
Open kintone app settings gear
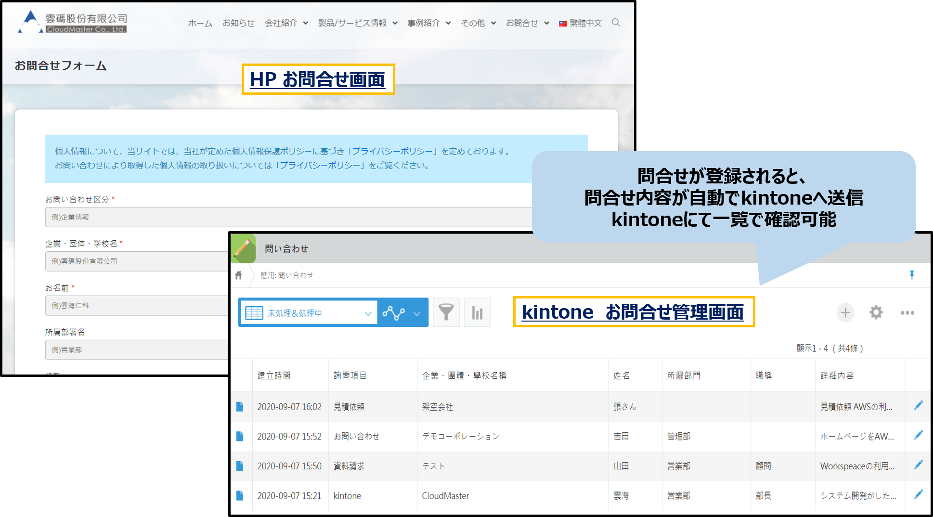(876, 312)
